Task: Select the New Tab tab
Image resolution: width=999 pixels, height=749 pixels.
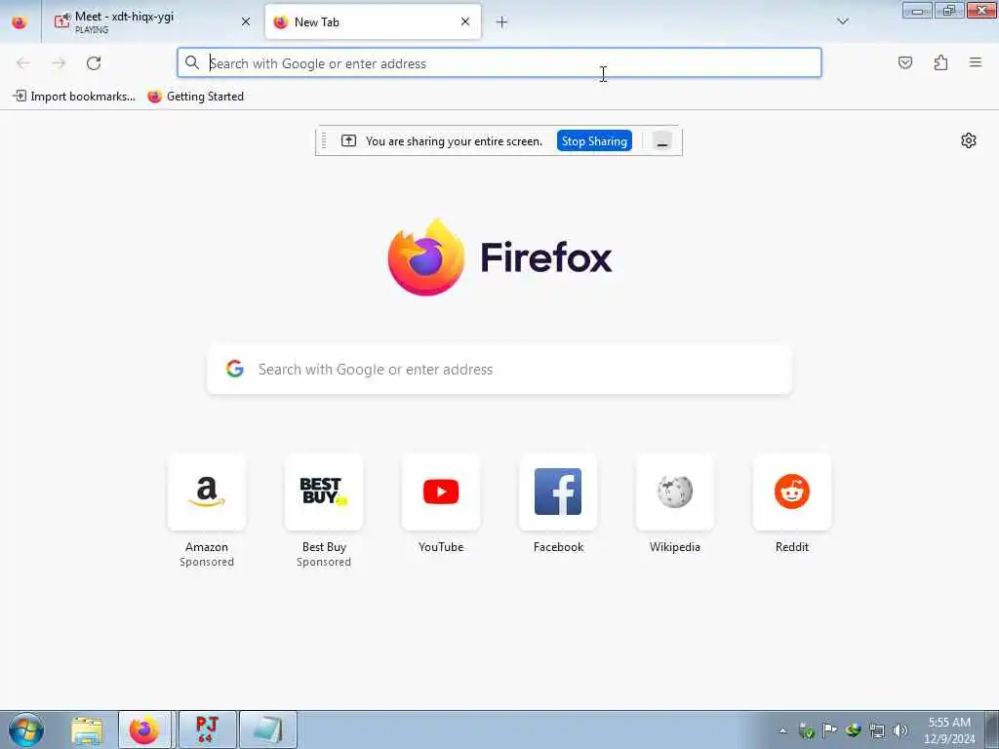Action: 373,22
